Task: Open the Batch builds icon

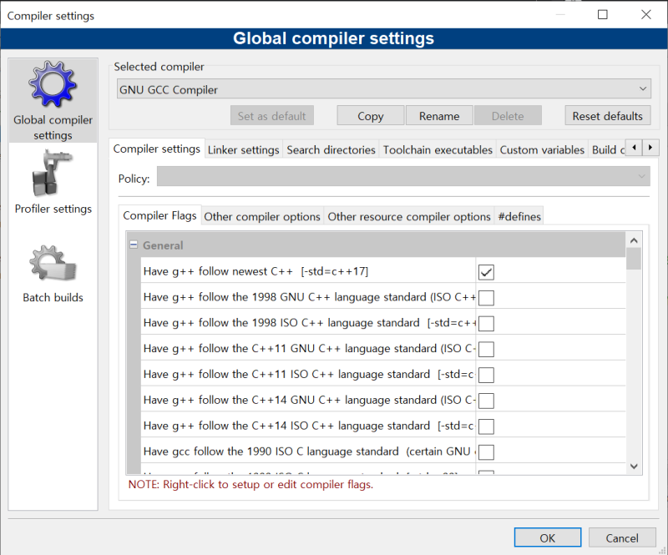Action: coord(53,263)
